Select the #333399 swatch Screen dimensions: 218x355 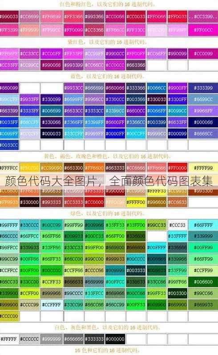[203, 88]
